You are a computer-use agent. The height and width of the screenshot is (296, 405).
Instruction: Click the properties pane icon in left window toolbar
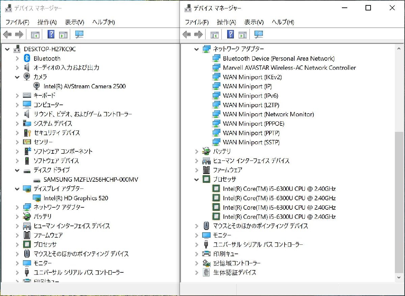(63, 35)
